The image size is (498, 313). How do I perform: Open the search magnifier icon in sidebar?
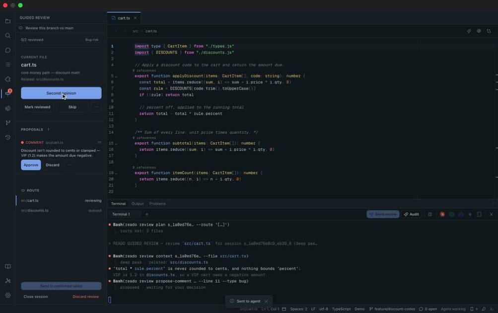[x=8, y=36]
